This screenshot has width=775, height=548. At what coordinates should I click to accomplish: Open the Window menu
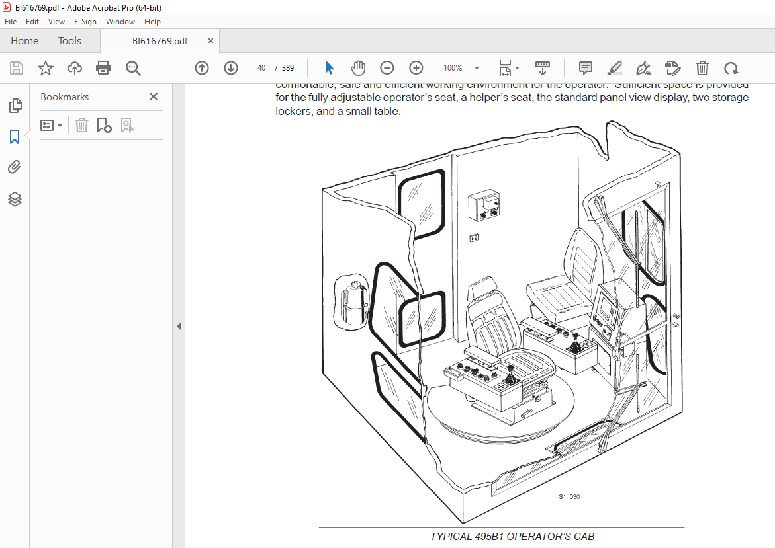[x=120, y=22]
